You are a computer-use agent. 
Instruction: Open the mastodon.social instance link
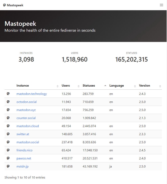pos(28,142)
